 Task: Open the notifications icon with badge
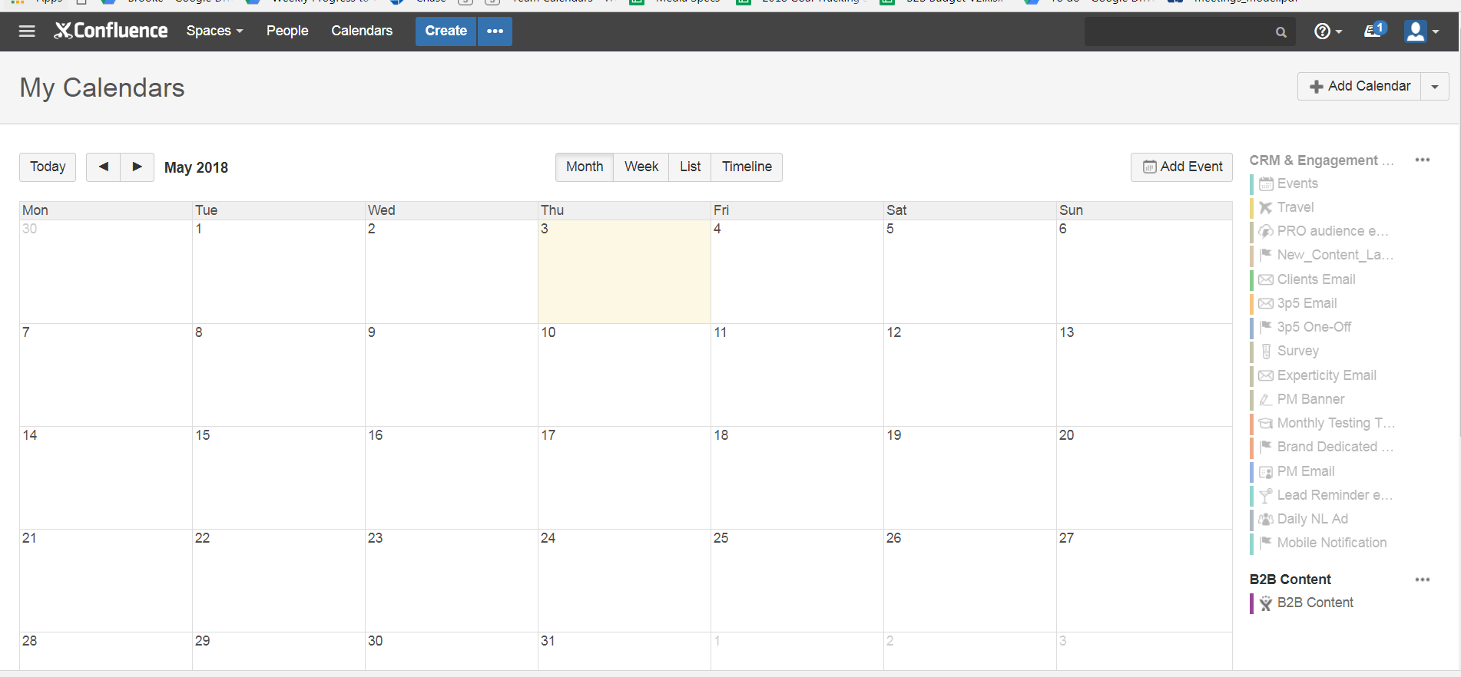(1374, 30)
